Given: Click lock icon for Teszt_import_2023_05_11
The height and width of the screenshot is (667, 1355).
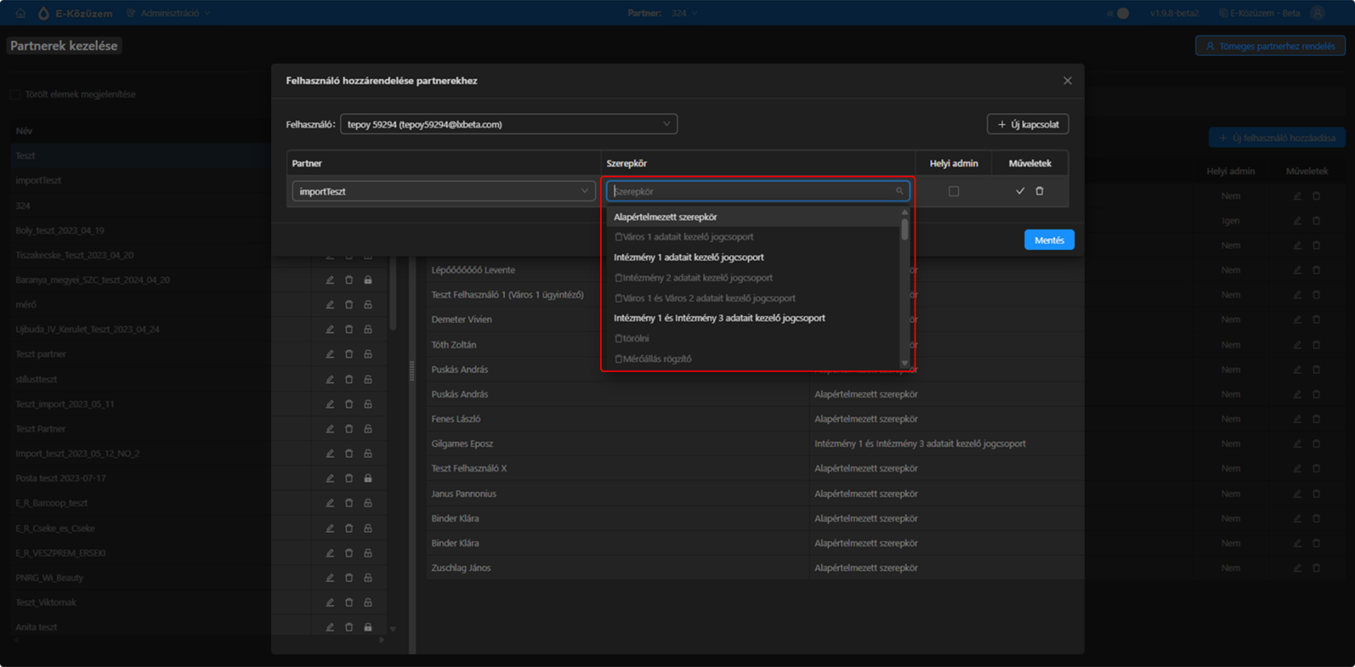Looking at the screenshot, I should tap(368, 404).
